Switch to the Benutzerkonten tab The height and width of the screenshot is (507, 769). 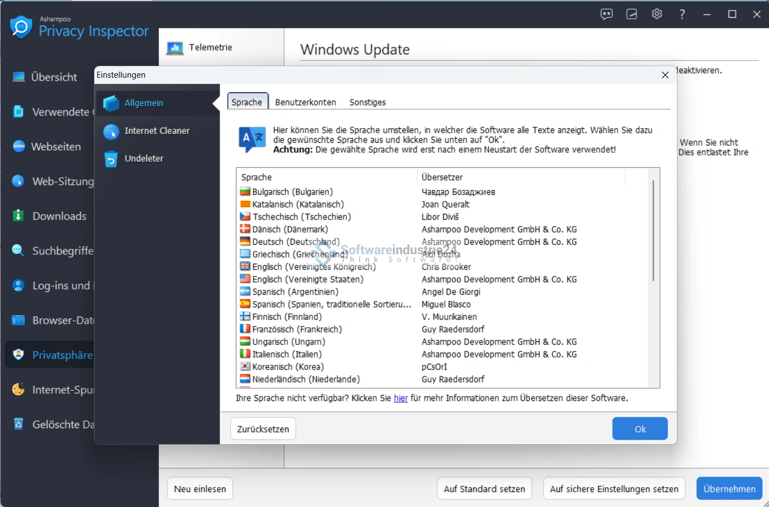(305, 102)
